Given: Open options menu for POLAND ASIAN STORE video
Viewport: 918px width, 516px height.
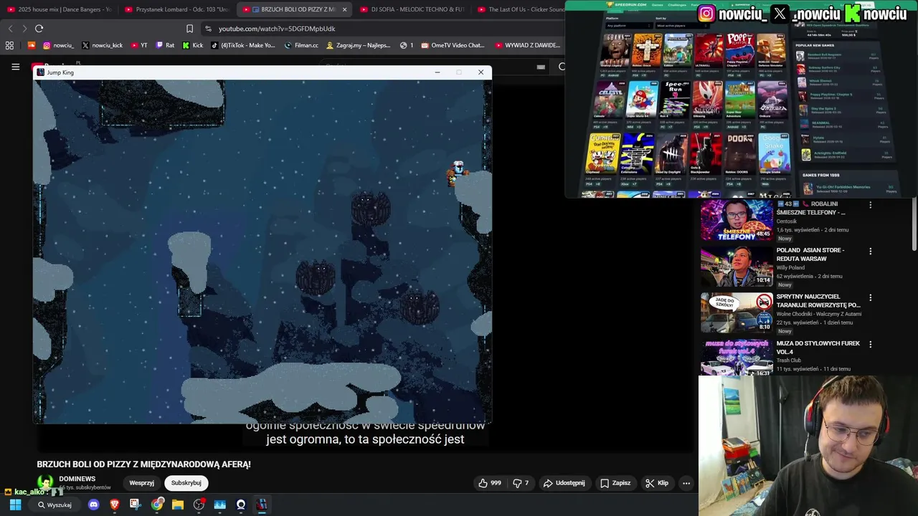Looking at the screenshot, I should 871,252.
